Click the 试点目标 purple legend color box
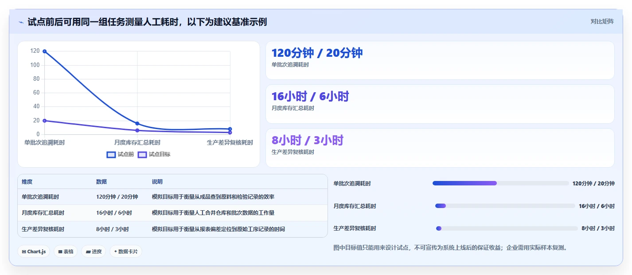 click(x=142, y=154)
